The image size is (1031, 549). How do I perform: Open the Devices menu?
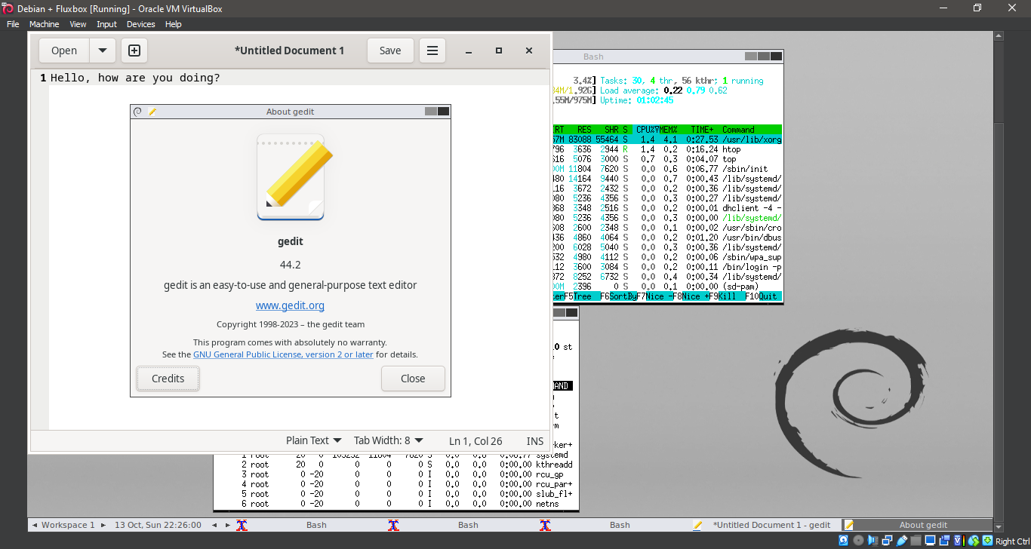tap(140, 23)
